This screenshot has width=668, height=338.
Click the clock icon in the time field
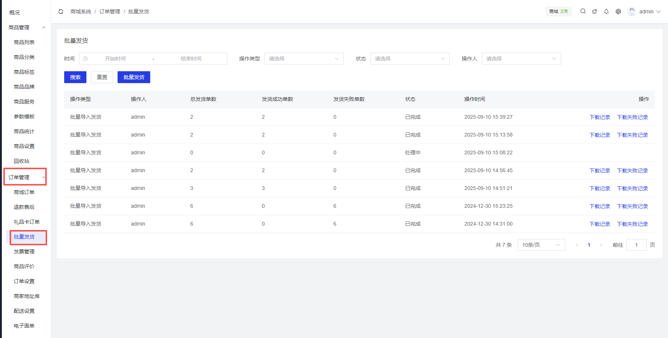[x=85, y=59]
